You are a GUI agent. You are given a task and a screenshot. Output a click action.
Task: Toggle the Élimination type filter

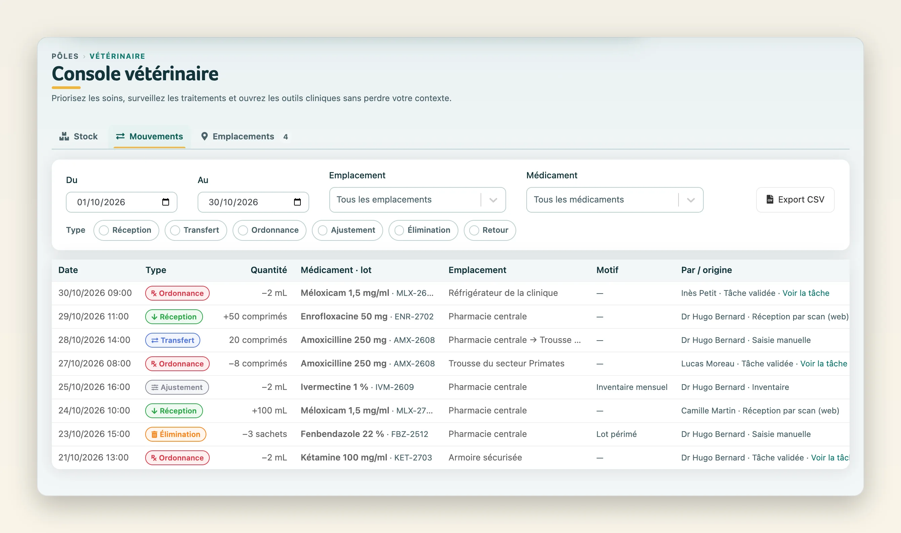click(x=423, y=230)
